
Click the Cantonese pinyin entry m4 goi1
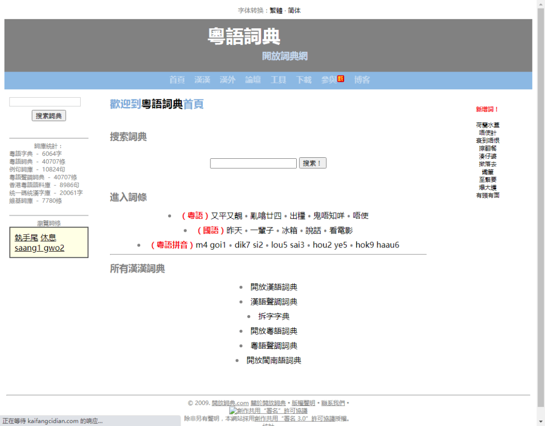pyautogui.click(x=211, y=245)
